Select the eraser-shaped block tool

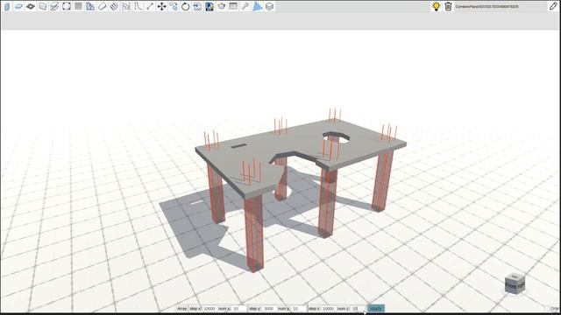[102, 6]
